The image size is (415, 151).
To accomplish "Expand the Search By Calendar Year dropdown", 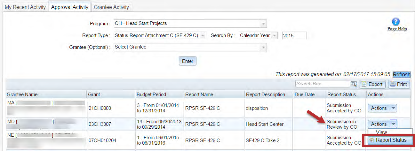I will click(x=275, y=35).
